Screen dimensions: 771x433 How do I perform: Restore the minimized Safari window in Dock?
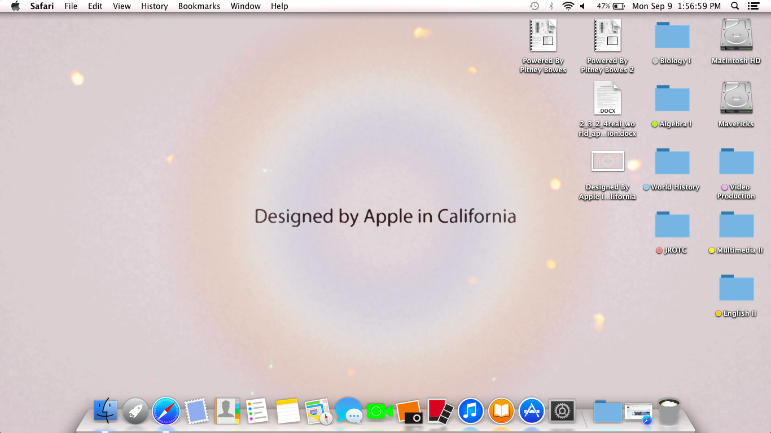[x=638, y=413]
